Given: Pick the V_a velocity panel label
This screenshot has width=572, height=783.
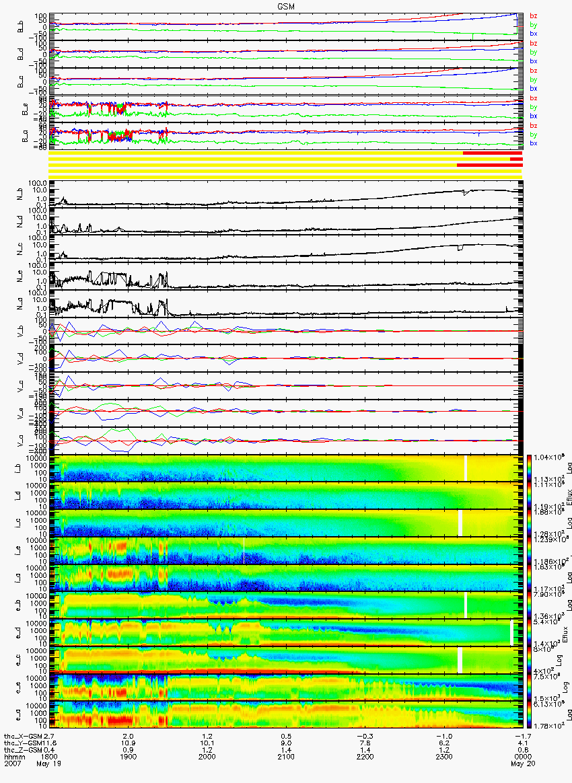Looking at the screenshot, I should click(x=20, y=440).
